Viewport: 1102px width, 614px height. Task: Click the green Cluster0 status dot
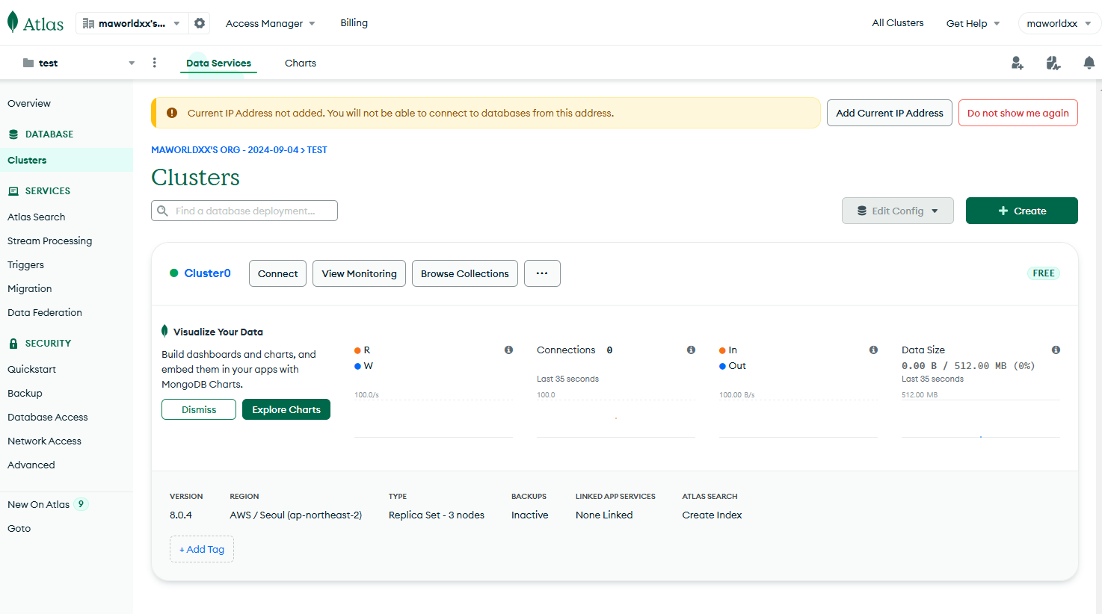[x=174, y=273]
